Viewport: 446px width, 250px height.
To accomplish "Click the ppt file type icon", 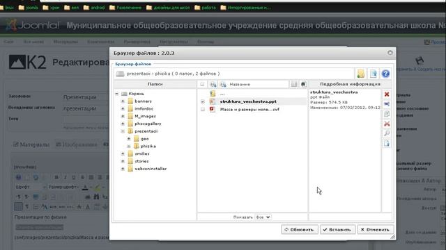I will (213, 101).
